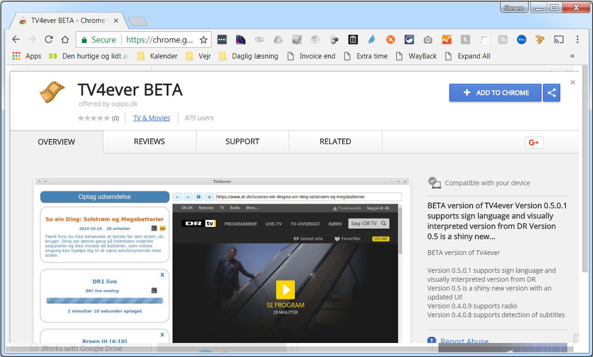
Task: Click the camera extension icon
Action: click(x=427, y=40)
